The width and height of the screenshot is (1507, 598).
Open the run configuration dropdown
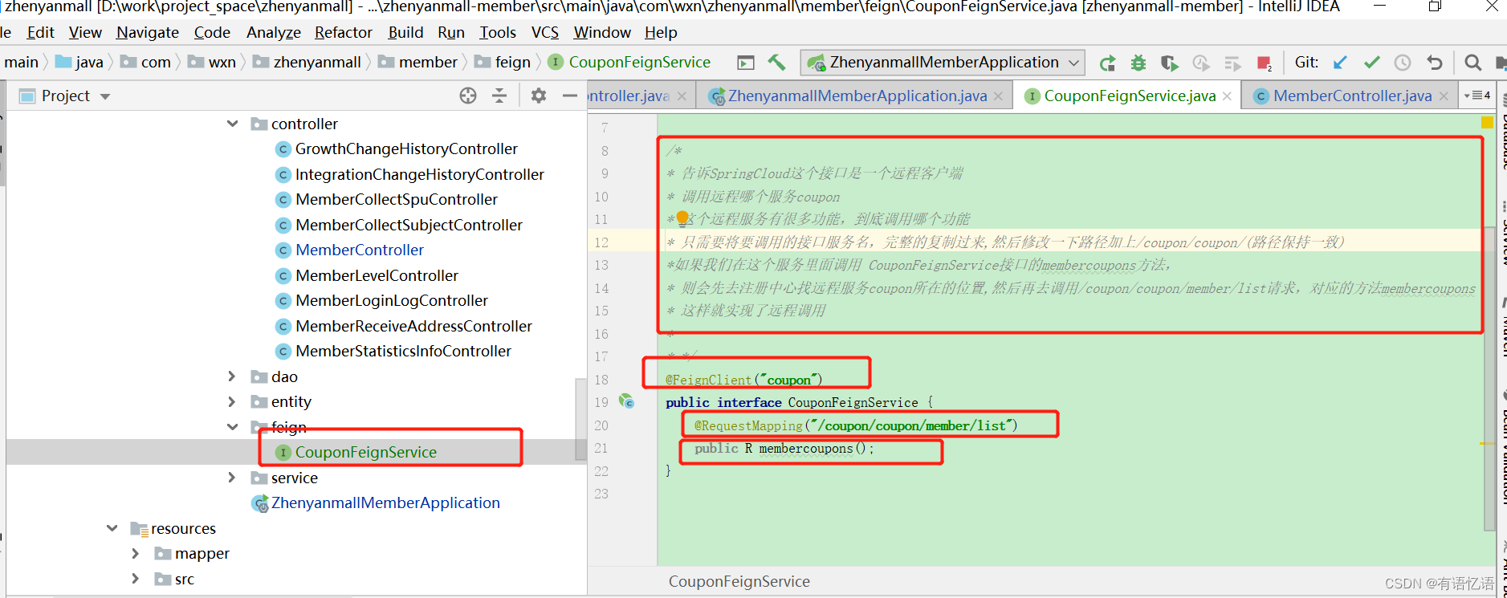(x=943, y=63)
